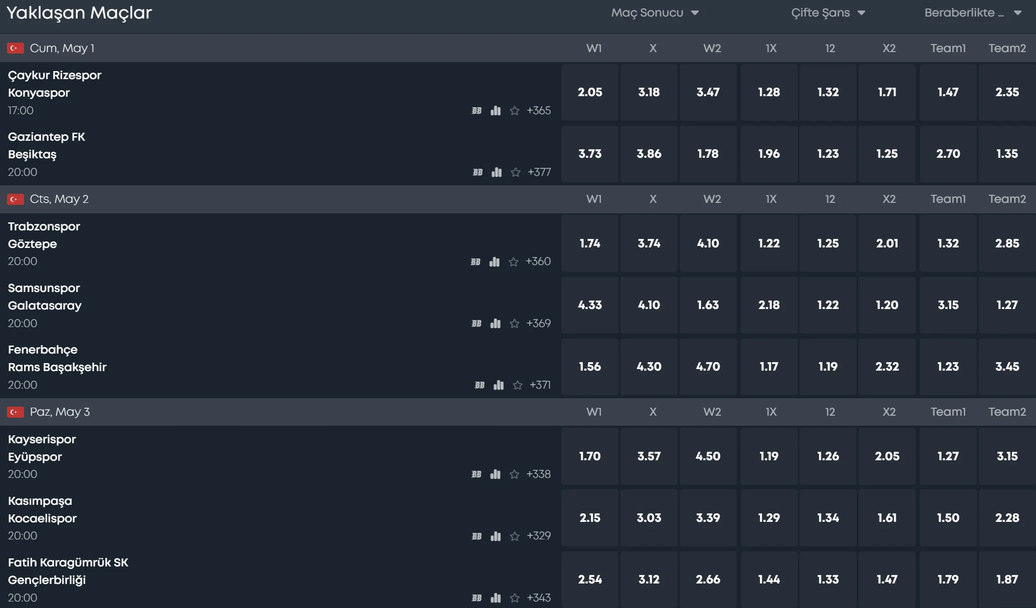The height and width of the screenshot is (608, 1036).
Task: Click Turkish flag in Cts, May 2 header
Action: point(16,199)
